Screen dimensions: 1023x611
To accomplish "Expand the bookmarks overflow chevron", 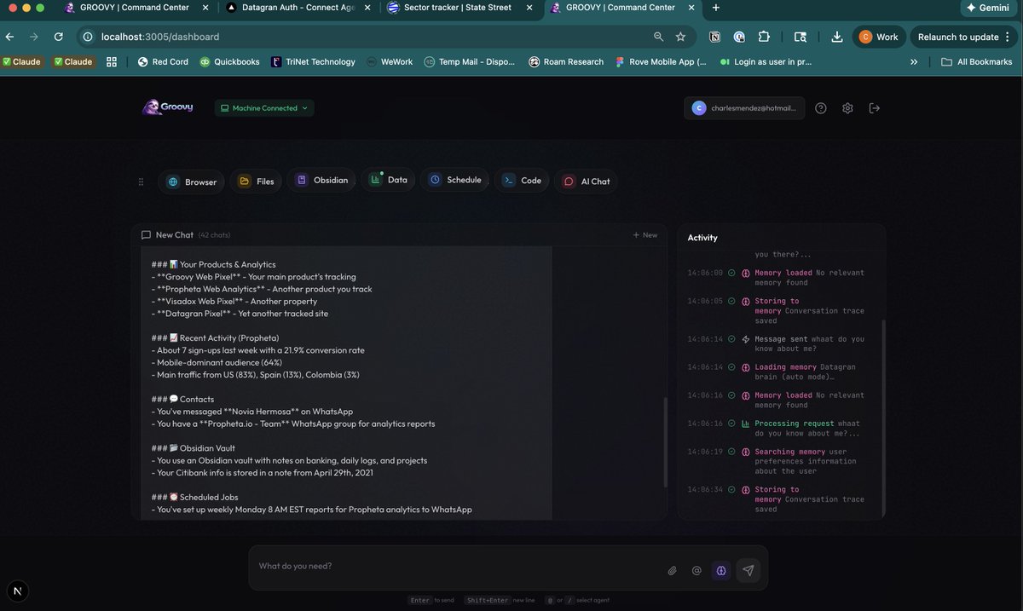I will point(914,61).
